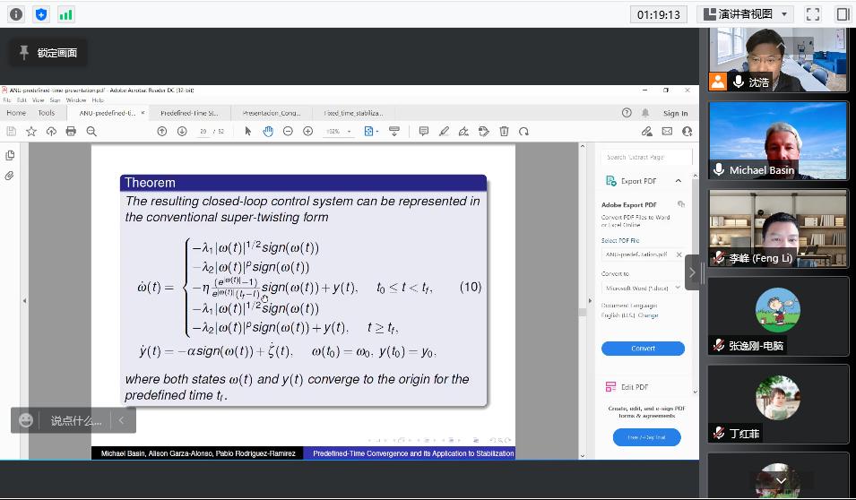The image size is (856, 500).
Task: Click the print icon in Acrobat toolbar
Action: pyautogui.click(x=71, y=131)
